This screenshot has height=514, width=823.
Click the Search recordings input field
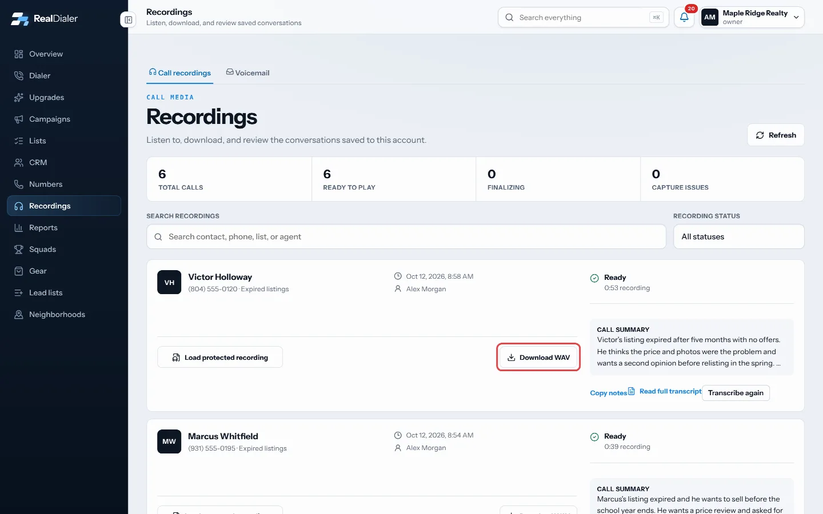pyautogui.click(x=406, y=236)
